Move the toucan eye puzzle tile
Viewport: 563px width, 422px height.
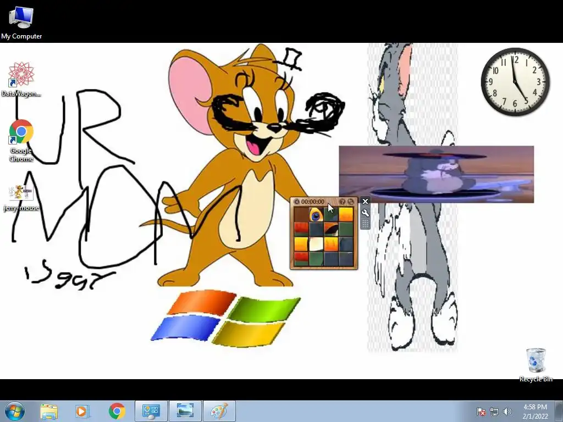(x=316, y=215)
